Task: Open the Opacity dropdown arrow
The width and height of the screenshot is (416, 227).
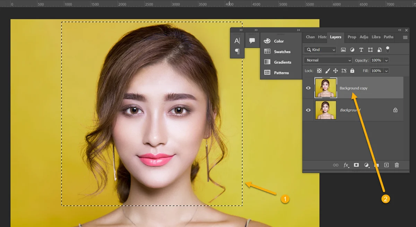Action: (386, 60)
